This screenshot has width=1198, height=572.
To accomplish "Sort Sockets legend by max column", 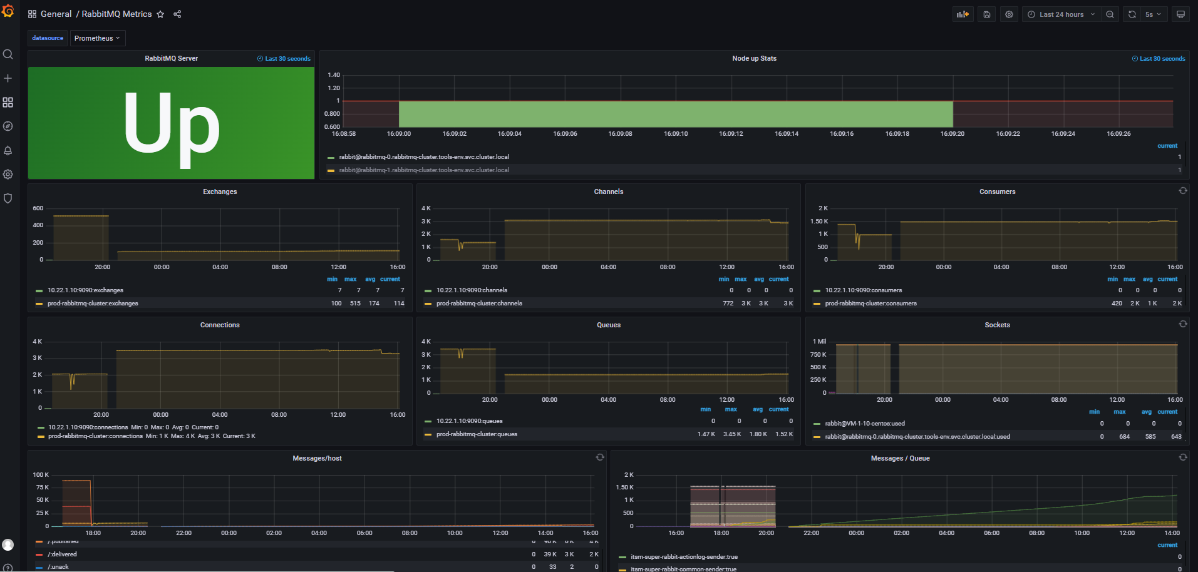I will point(1120,412).
